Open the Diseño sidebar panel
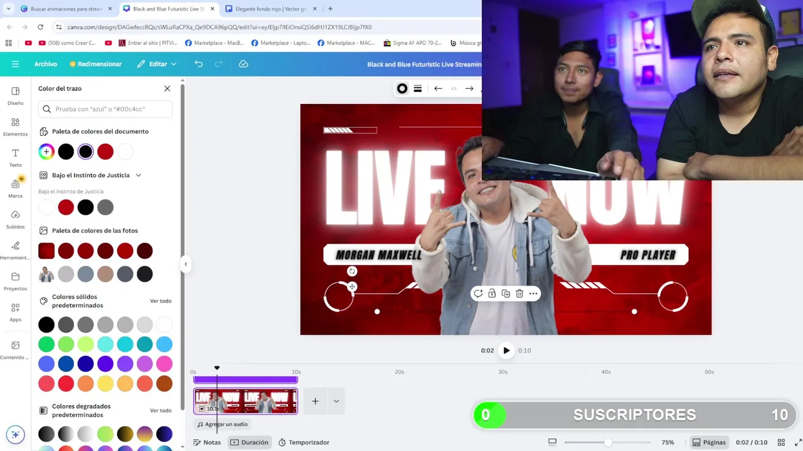This screenshot has height=451, width=803. [x=15, y=95]
